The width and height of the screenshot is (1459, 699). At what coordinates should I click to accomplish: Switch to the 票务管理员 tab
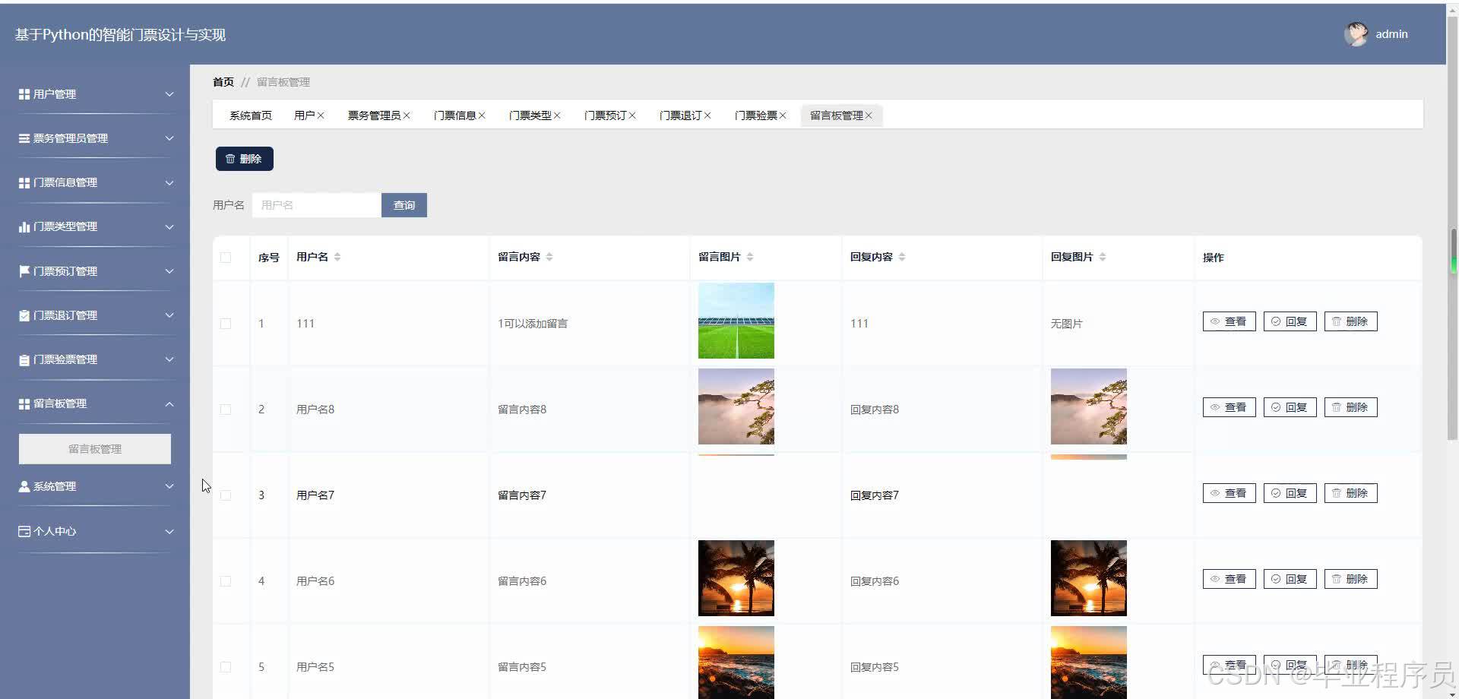click(374, 115)
